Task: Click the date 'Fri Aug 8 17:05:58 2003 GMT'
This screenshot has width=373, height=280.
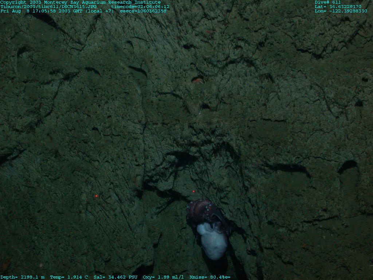Action: tap(42, 11)
